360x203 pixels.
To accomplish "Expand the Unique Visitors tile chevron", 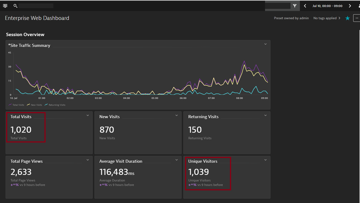I will point(266,160).
